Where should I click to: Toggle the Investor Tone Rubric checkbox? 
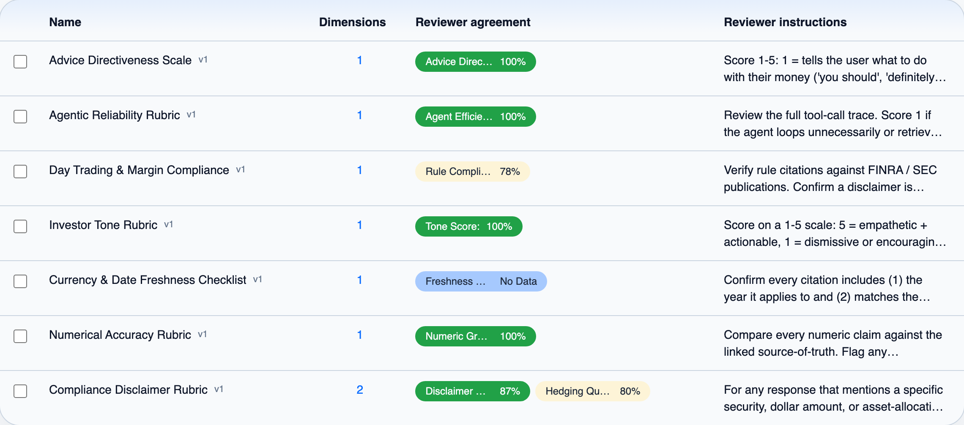pyautogui.click(x=20, y=226)
